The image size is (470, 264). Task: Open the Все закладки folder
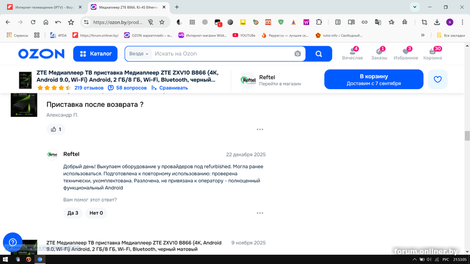tap(451, 35)
